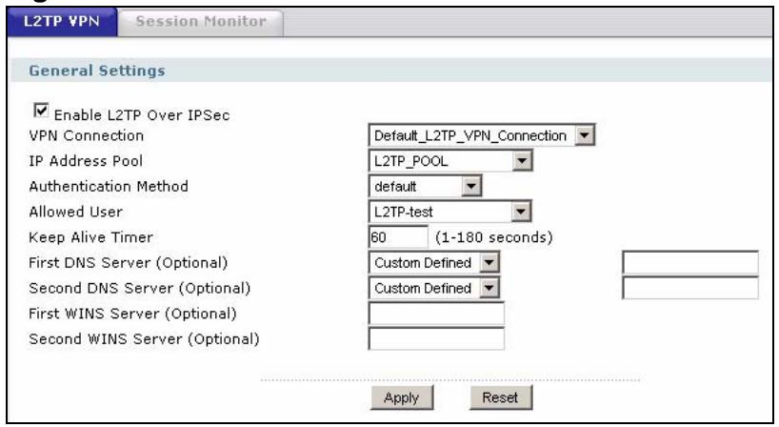779x427 pixels.
Task: Expand the IP Address Pool dropdown
Action: click(x=450, y=160)
